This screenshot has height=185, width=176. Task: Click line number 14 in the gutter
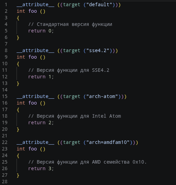5,90
